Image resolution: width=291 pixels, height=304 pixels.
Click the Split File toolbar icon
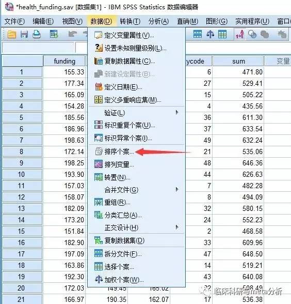click(x=197, y=34)
